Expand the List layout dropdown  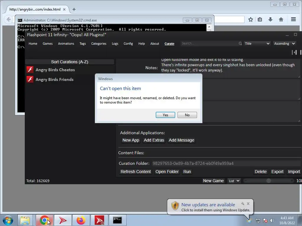click(234, 181)
